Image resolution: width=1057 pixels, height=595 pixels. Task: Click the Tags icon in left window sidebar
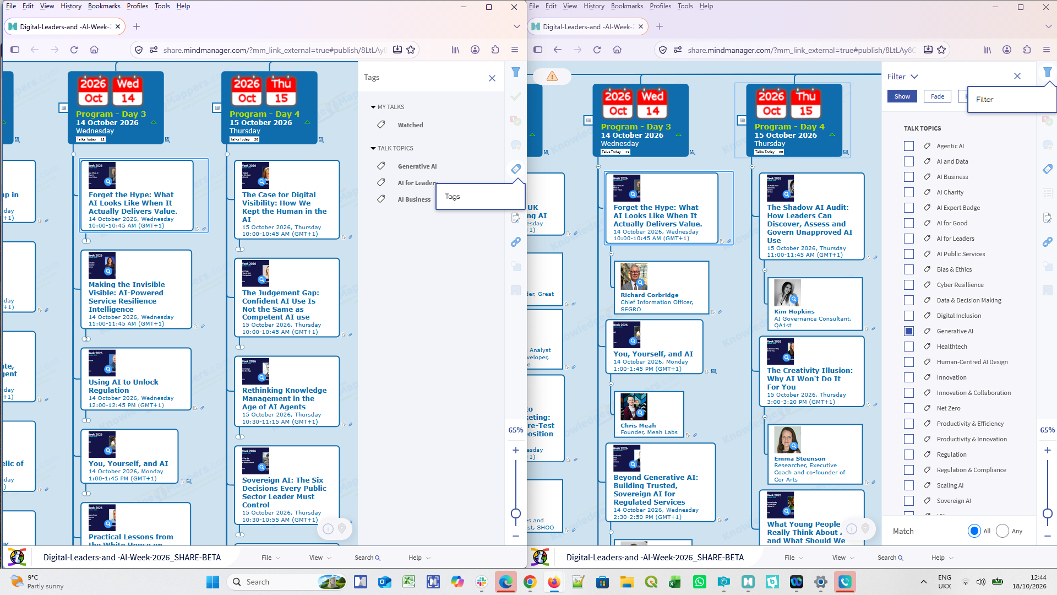coord(516,169)
